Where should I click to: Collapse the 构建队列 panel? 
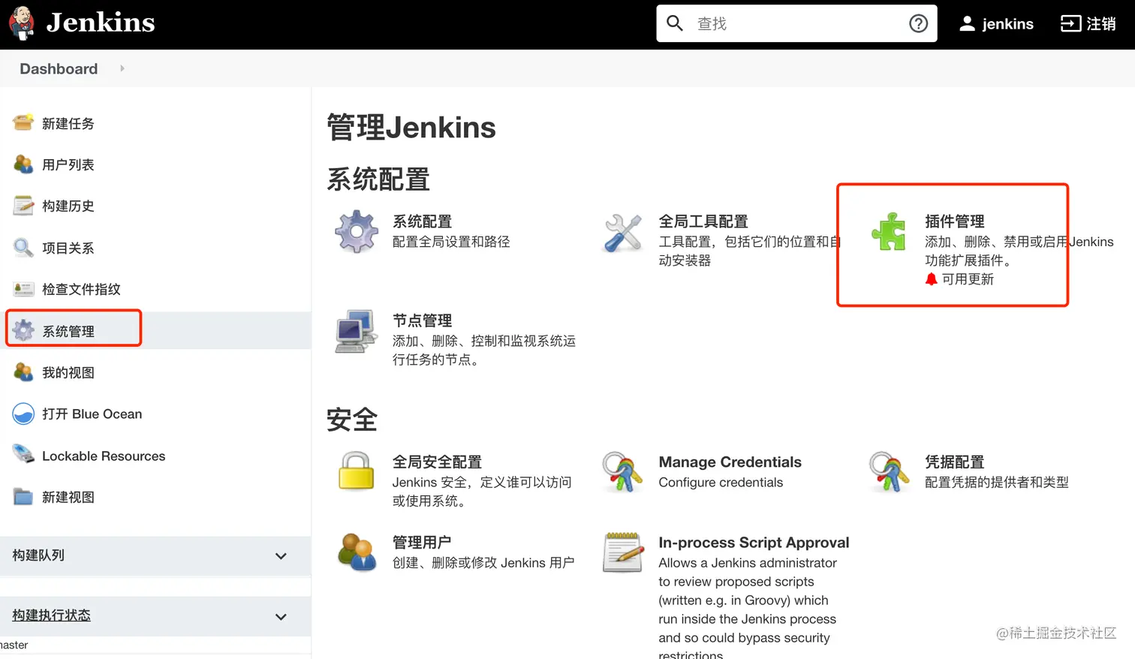click(281, 556)
